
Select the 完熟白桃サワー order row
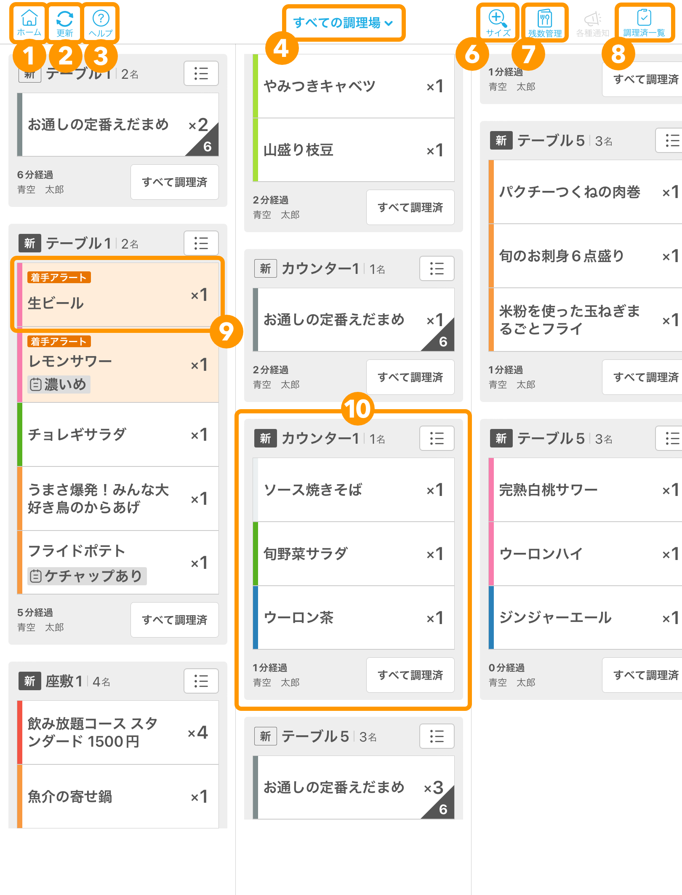click(x=585, y=490)
